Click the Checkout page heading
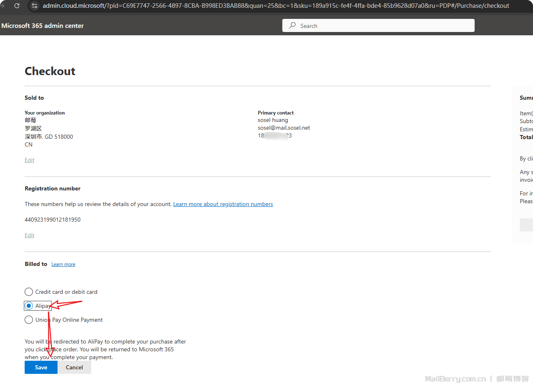533x387 pixels. [x=50, y=71]
